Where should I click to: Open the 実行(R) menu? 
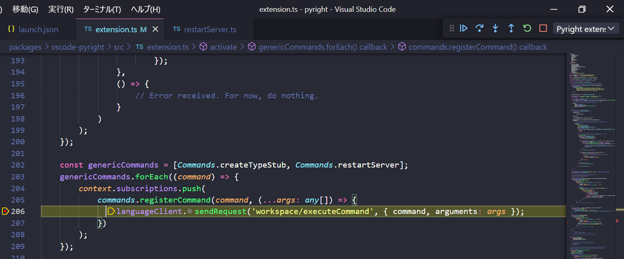point(60,9)
